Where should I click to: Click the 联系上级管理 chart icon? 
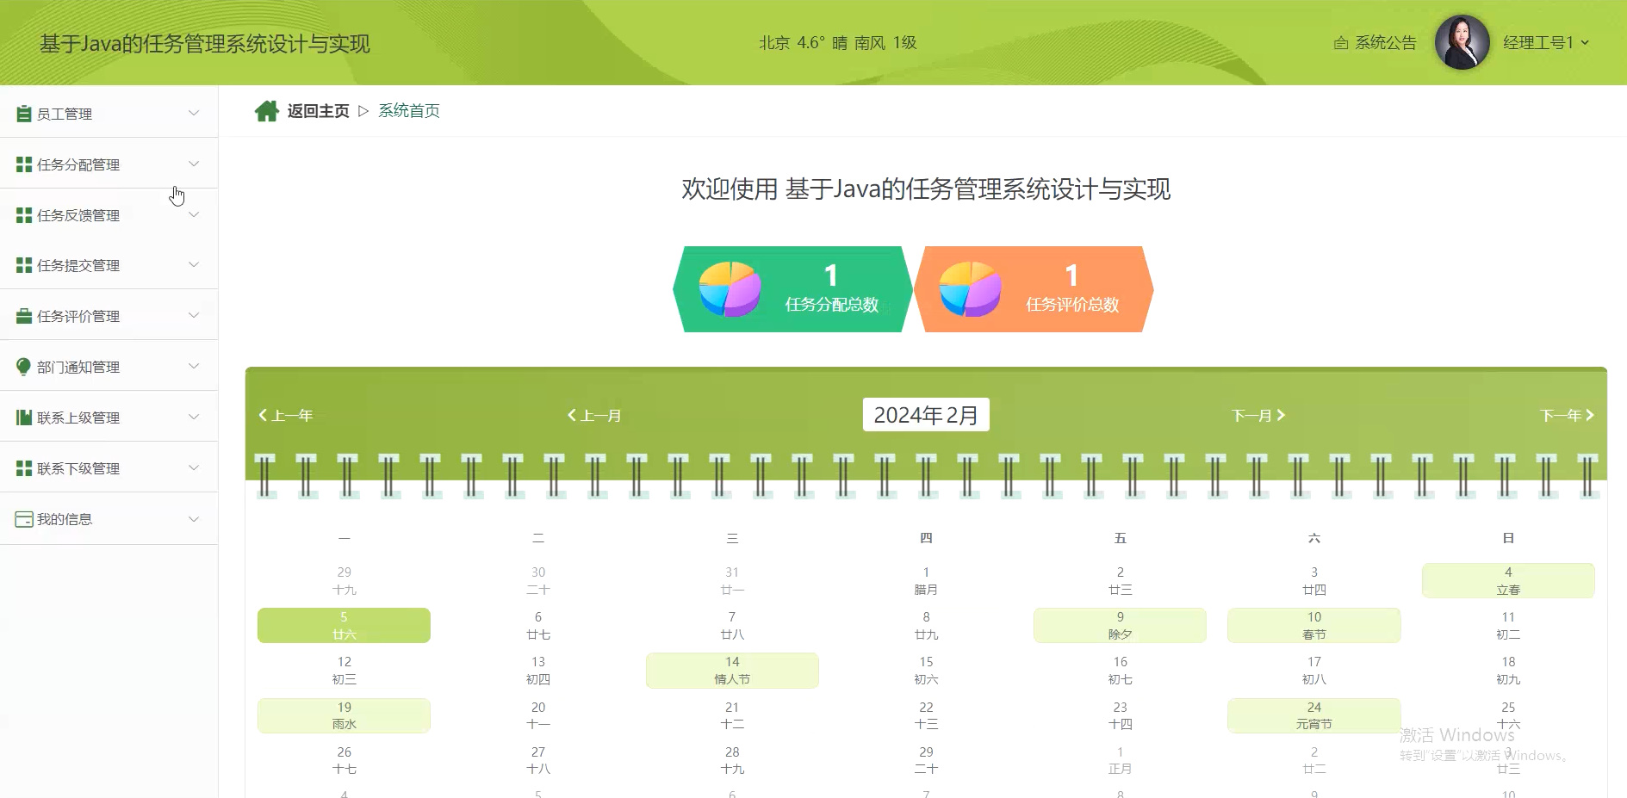(x=24, y=418)
